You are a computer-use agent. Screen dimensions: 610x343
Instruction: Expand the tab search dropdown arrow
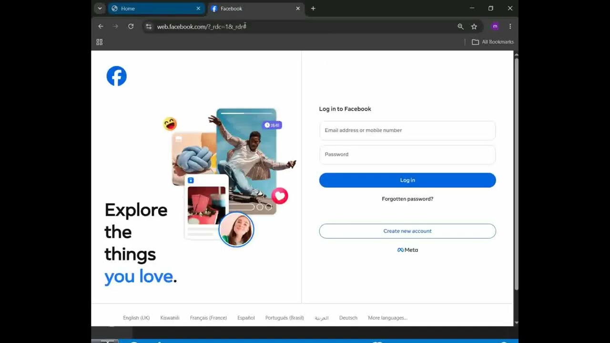100,9
